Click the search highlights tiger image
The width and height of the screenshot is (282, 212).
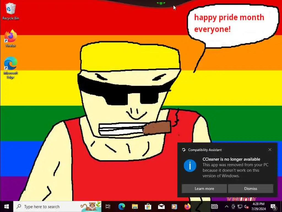pos(91,206)
